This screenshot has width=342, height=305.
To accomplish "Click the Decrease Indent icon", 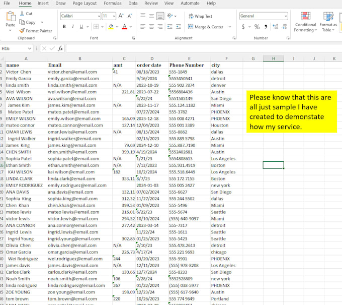I will point(169,27).
